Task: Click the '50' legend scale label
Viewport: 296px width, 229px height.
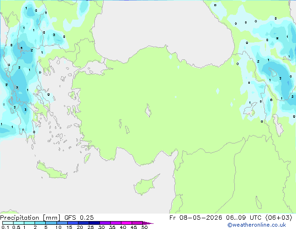Action: pyautogui.click(x=144, y=227)
